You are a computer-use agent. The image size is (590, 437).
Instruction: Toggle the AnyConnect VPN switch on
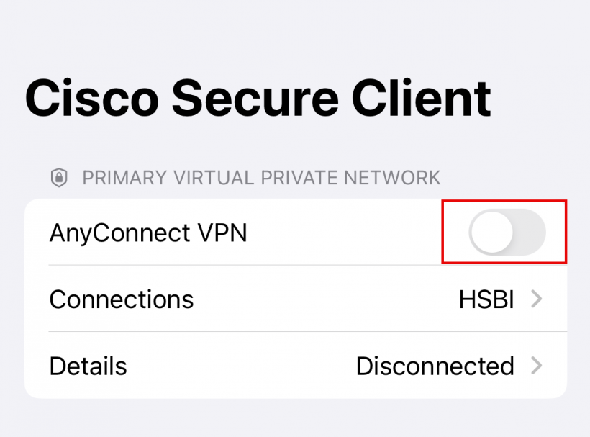click(x=507, y=233)
